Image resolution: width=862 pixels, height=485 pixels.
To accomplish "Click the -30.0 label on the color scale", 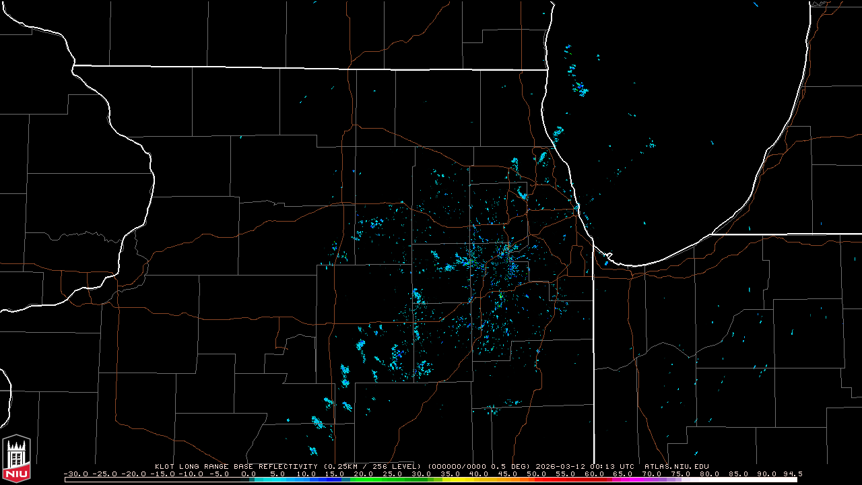I will 76,474.
